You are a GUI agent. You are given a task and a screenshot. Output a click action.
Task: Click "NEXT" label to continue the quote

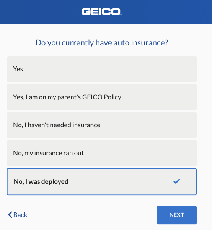tap(176, 215)
